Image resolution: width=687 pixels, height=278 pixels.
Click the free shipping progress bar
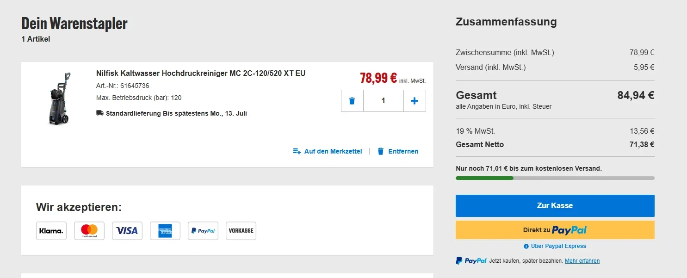(x=555, y=178)
